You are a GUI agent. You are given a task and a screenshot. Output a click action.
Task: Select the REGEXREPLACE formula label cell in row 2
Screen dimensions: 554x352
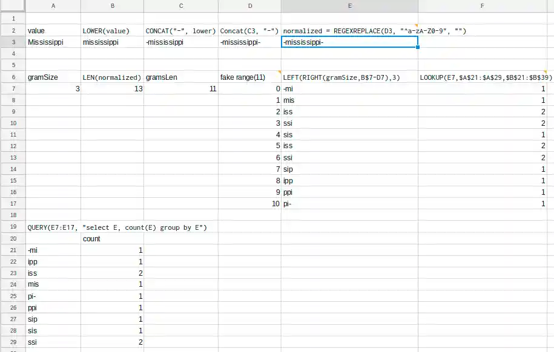[349, 30]
